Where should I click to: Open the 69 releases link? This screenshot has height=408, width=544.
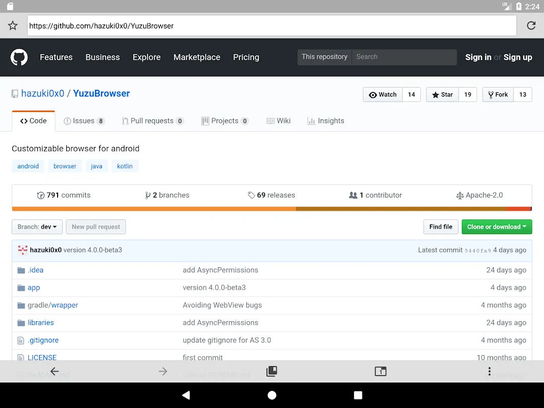click(272, 195)
